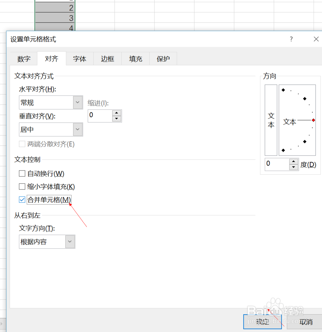Screen dimensions: 322x332
Task: Switch to the 数字 tab
Action: (23, 59)
